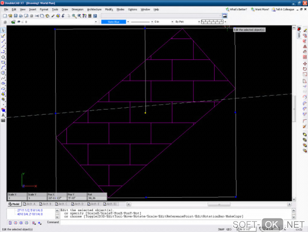The image size is (308, 232).
Task: Expand the By Pen dropdown
Action: point(199,22)
